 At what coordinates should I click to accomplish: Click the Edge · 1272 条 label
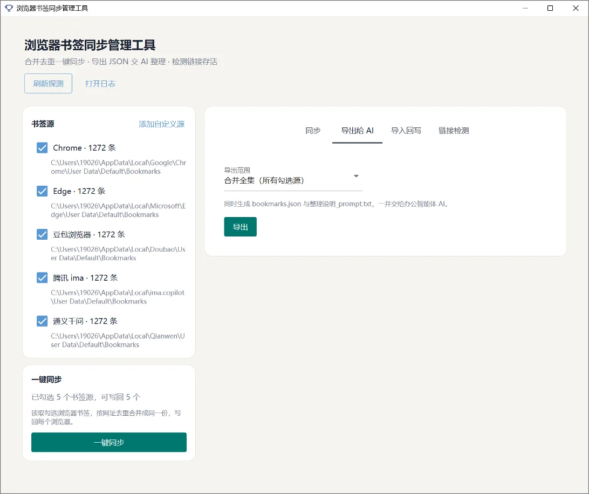click(x=79, y=191)
